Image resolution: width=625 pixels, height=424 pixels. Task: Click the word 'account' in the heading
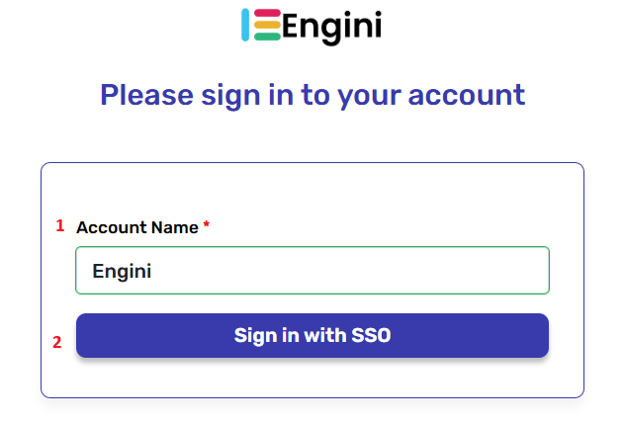[467, 95]
